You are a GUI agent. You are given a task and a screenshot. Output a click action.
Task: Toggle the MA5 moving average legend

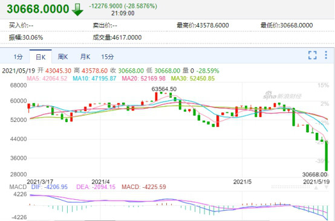(47, 78)
